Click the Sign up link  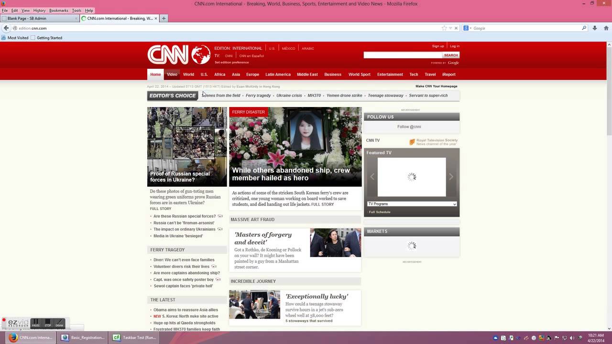[x=438, y=46]
